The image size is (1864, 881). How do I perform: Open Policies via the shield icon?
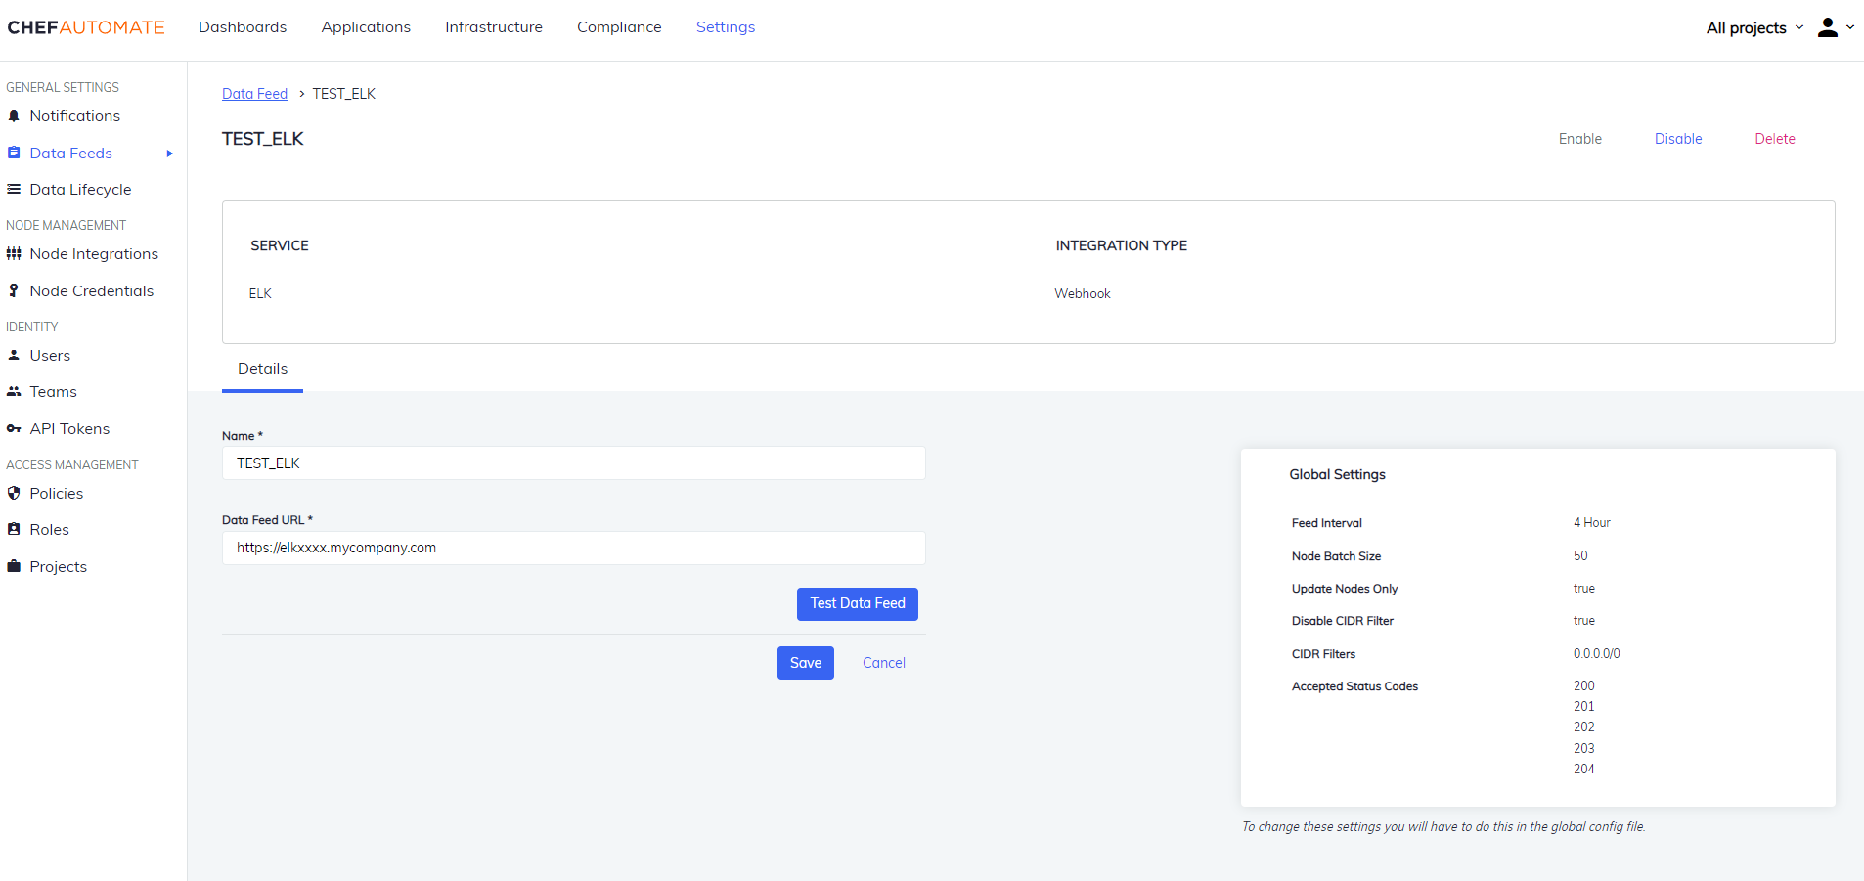(14, 493)
